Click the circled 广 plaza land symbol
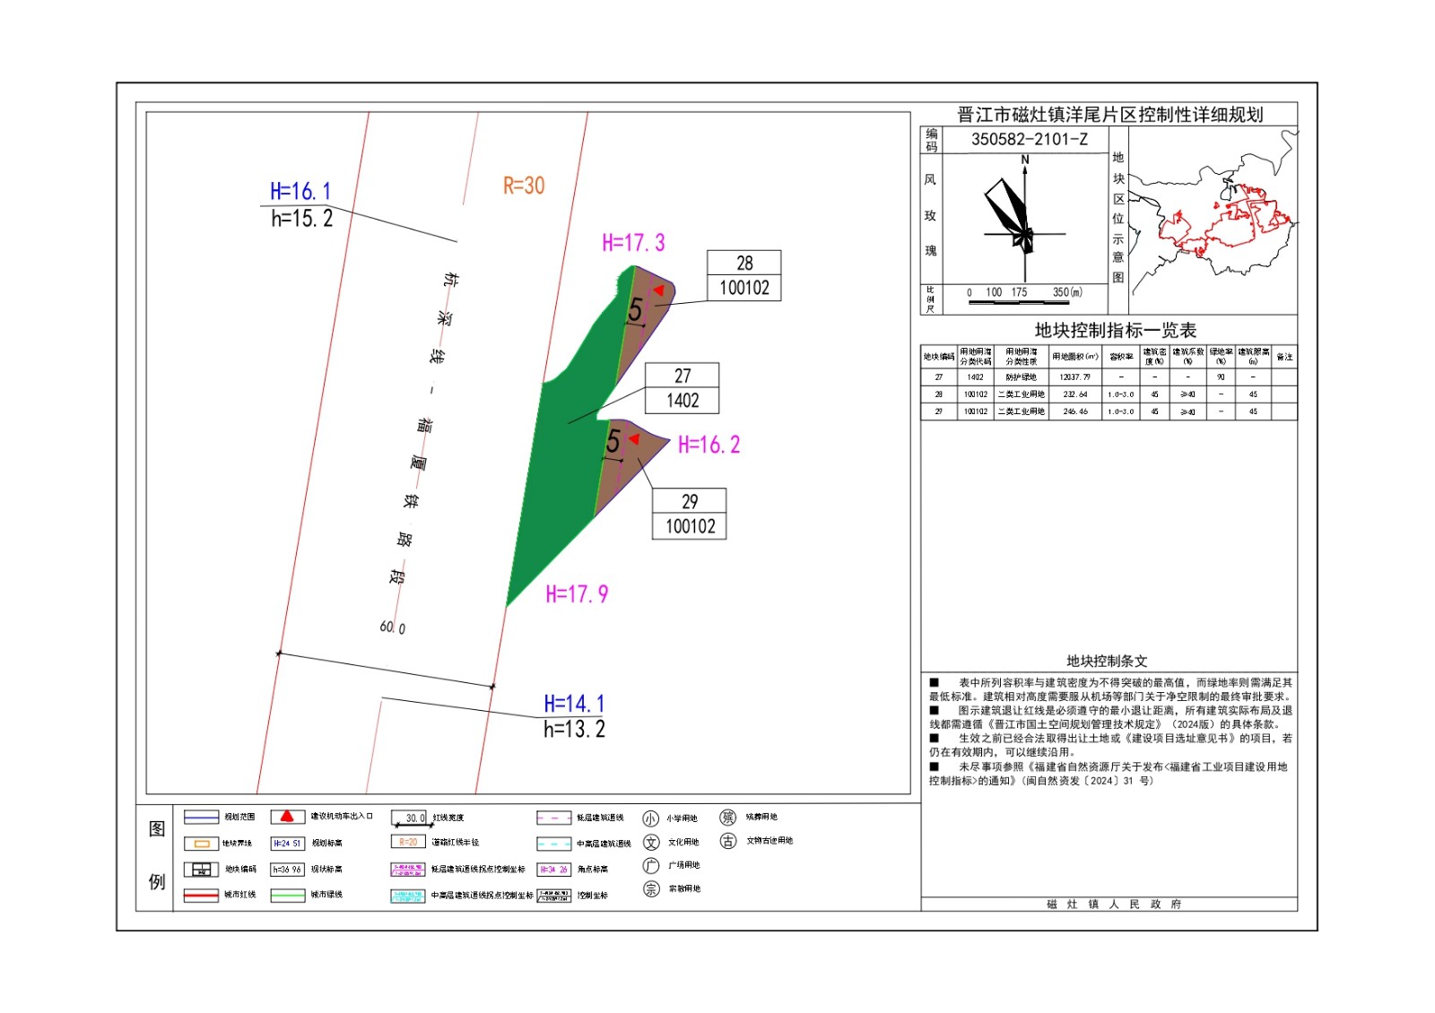Screen dimensions: 1435x1013 (651, 866)
